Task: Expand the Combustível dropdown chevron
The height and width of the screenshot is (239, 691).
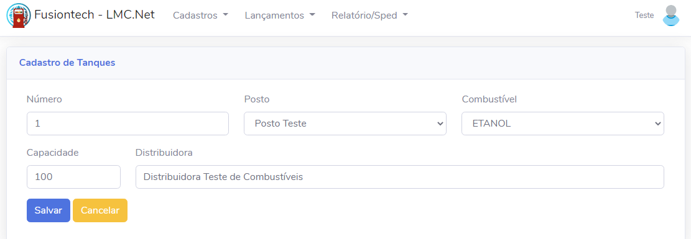Action: [x=657, y=124]
